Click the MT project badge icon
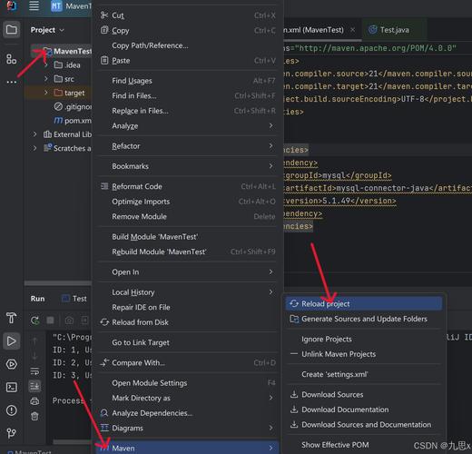This screenshot has width=472, height=454. (56, 6)
